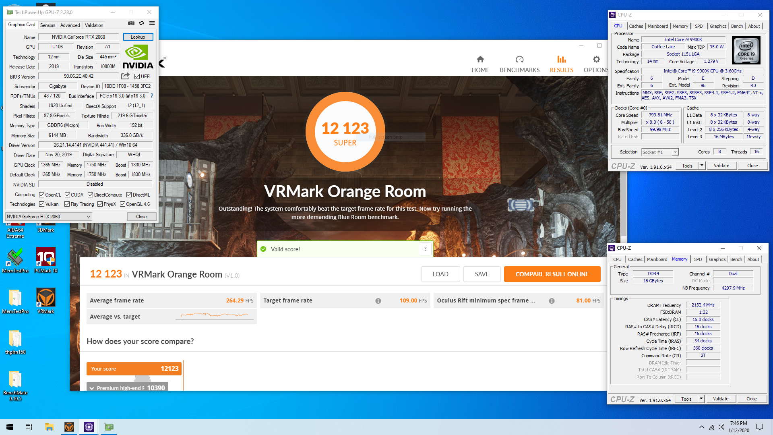Switch to the Sensors tab in GPU-Z
The width and height of the screenshot is (773, 435).
[48, 25]
